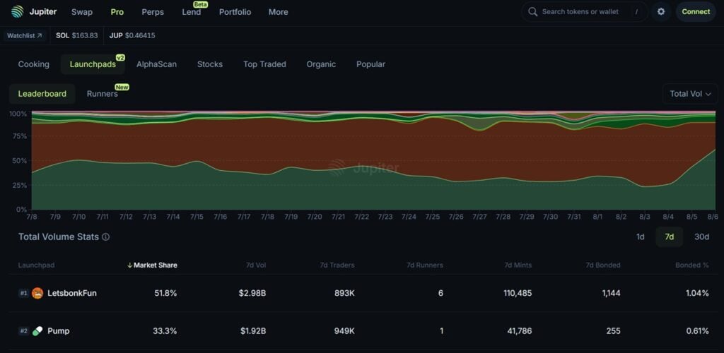
Task: Click the Launchpad column header
Action: tap(37, 265)
